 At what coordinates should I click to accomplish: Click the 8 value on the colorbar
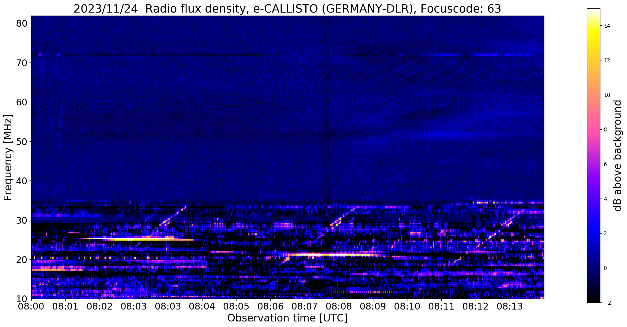tap(605, 130)
